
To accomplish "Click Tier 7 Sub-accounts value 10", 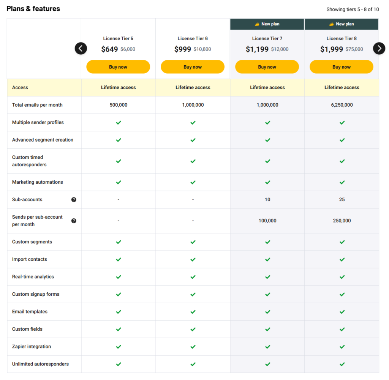I will (x=267, y=200).
